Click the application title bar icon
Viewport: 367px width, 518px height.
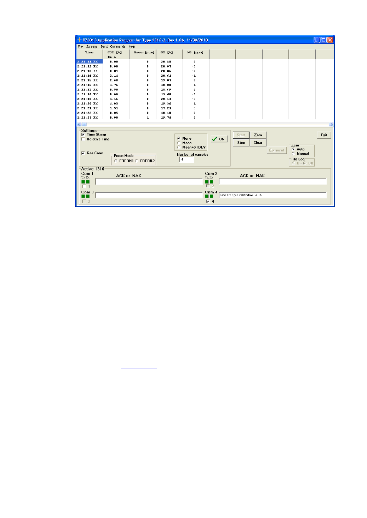(x=79, y=40)
